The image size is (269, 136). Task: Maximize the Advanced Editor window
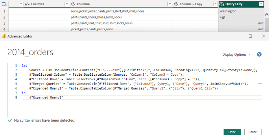pyautogui.click(x=250, y=36)
